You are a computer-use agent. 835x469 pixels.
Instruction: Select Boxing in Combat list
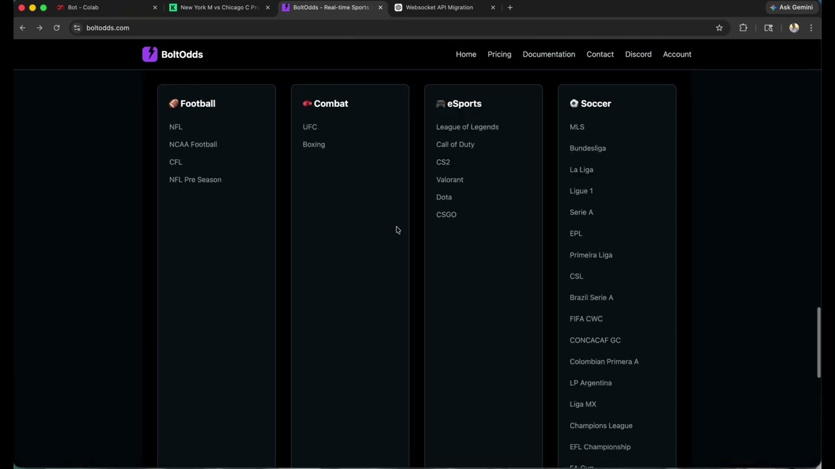[314, 145]
